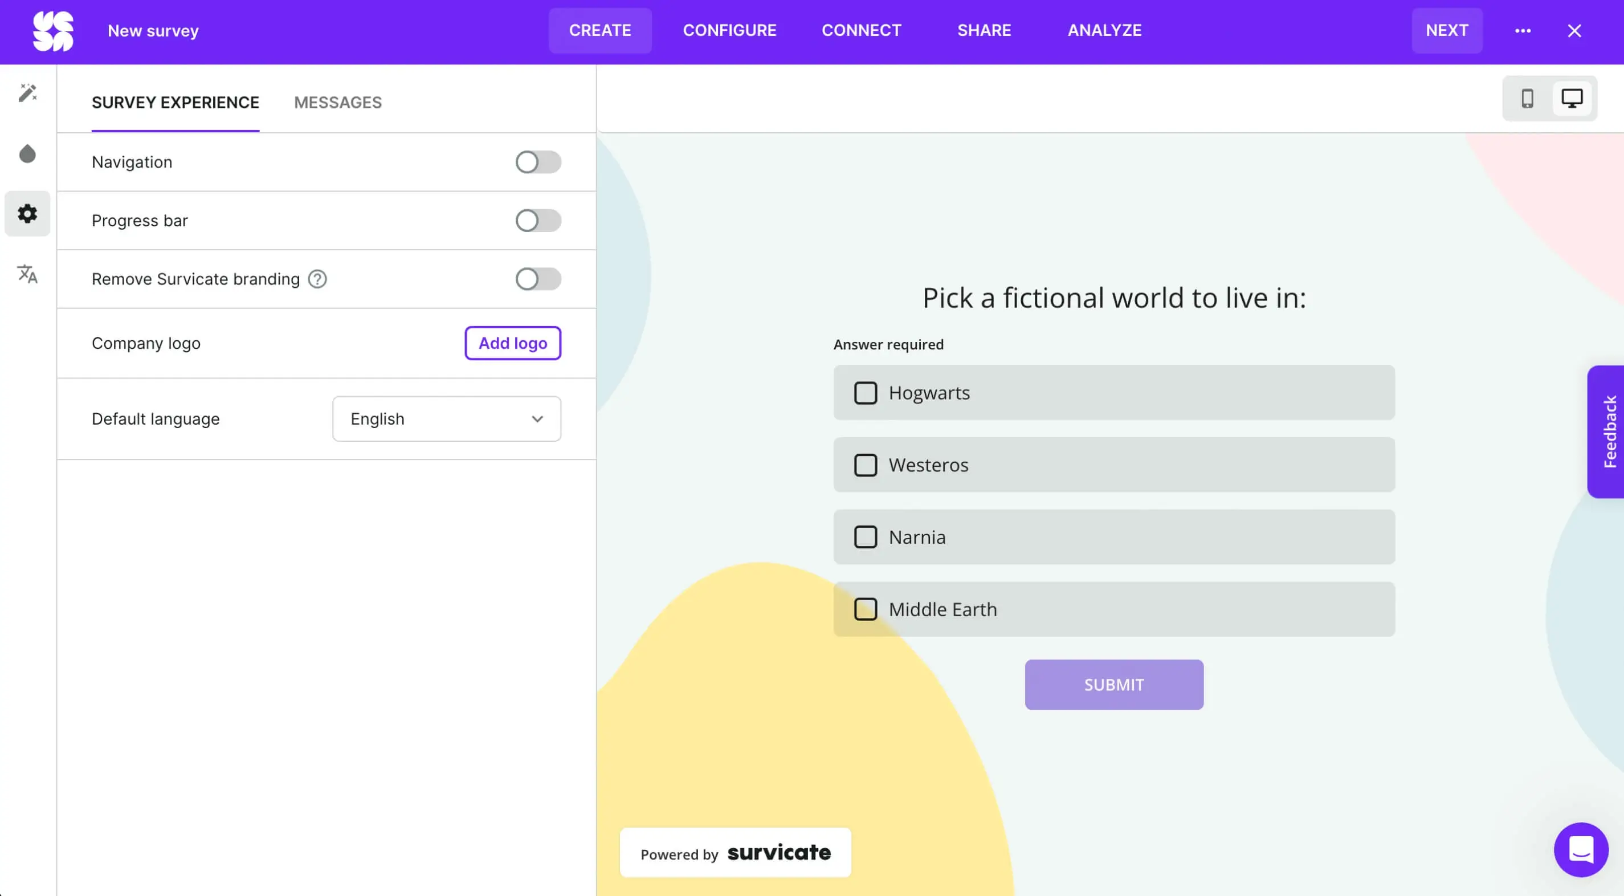Screen dimensions: 1624x896
Task: Show help for Remove Survicate branding
Action: (317, 279)
